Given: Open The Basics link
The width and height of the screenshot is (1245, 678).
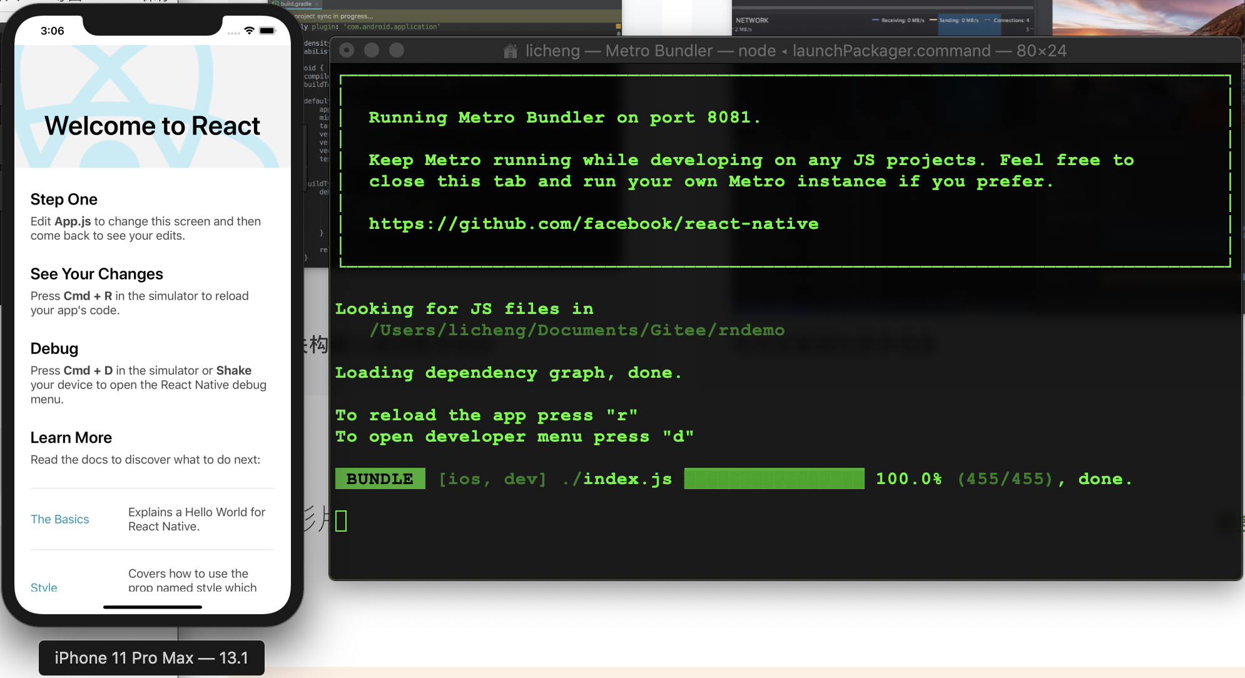Looking at the screenshot, I should click(60, 519).
